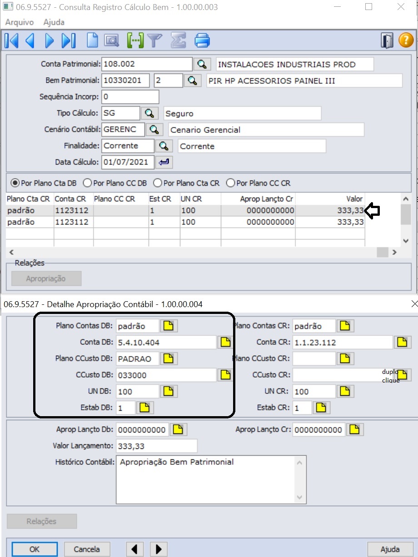Click the printer toolbar icon
This screenshot has height=557, width=418.
coord(202,41)
